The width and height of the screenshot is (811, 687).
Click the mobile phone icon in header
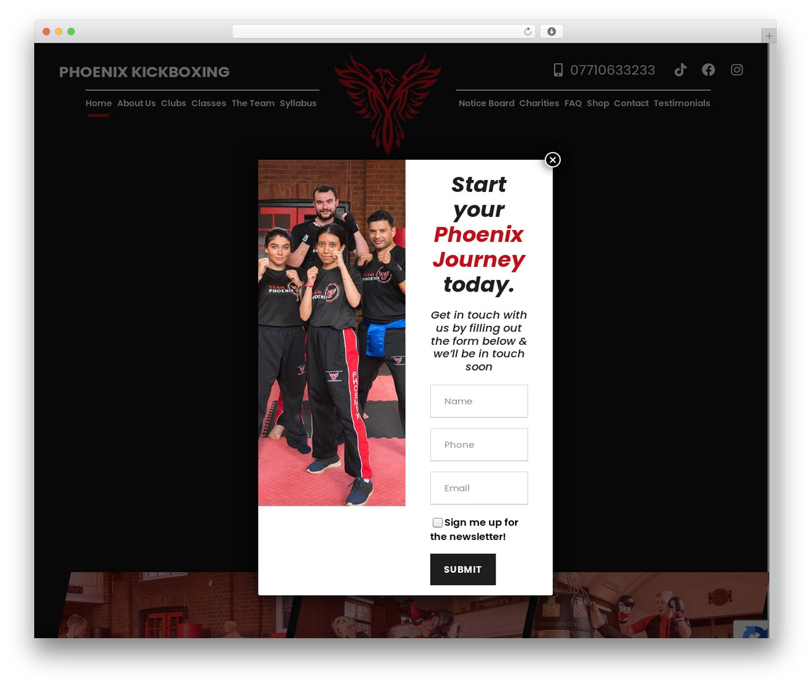click(558, 70)
